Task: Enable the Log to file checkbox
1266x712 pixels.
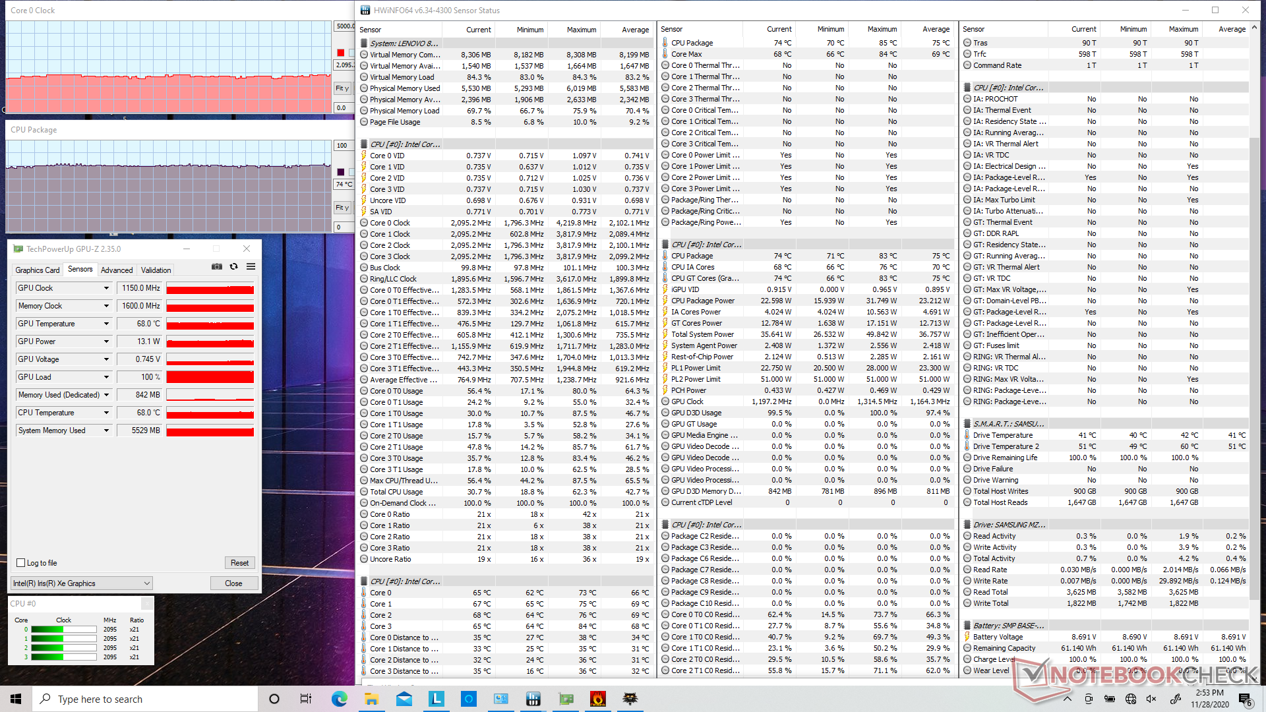Action: pyautogui.click(x=20, y=563)
